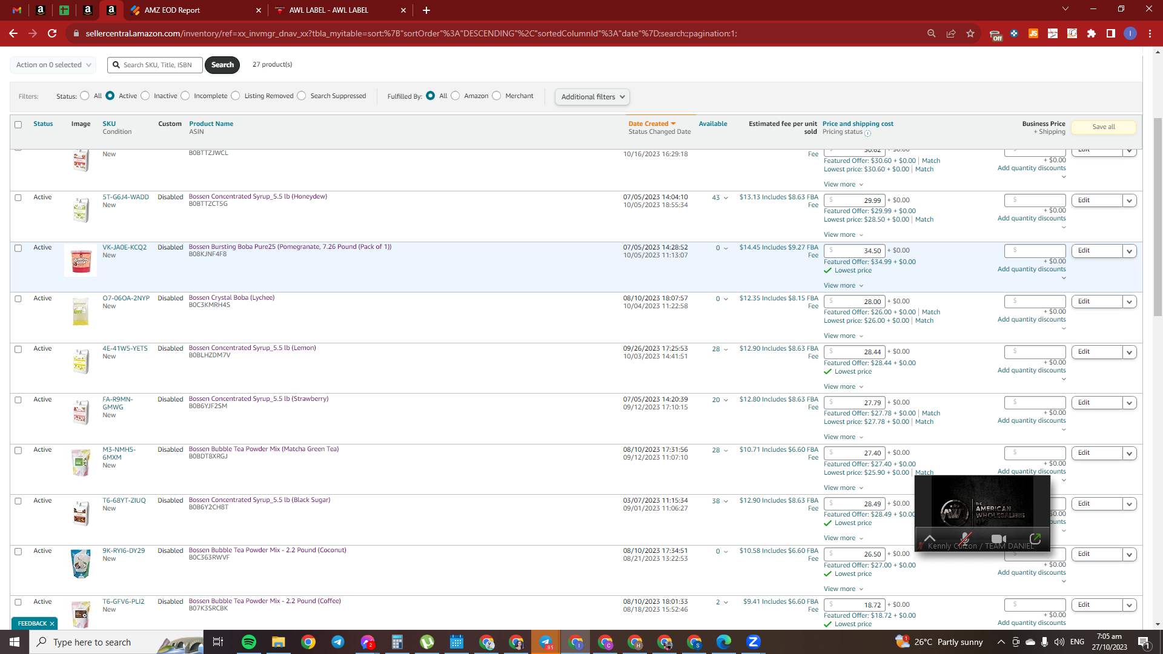Open the Gmail pinned tab
1163x654 pixels.
pyautogui.click(x=17, y=10)
